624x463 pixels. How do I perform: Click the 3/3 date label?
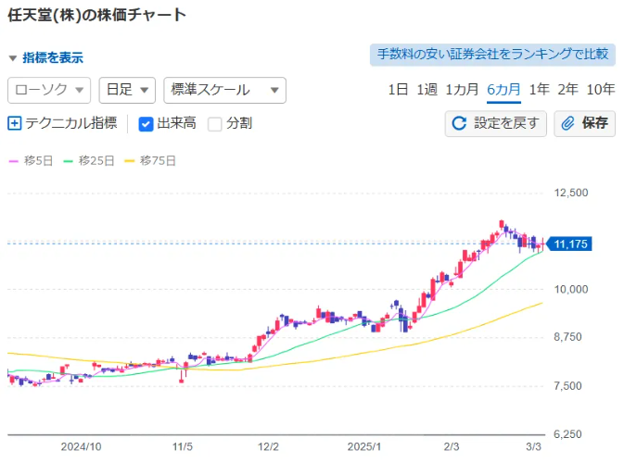point(534,446)
